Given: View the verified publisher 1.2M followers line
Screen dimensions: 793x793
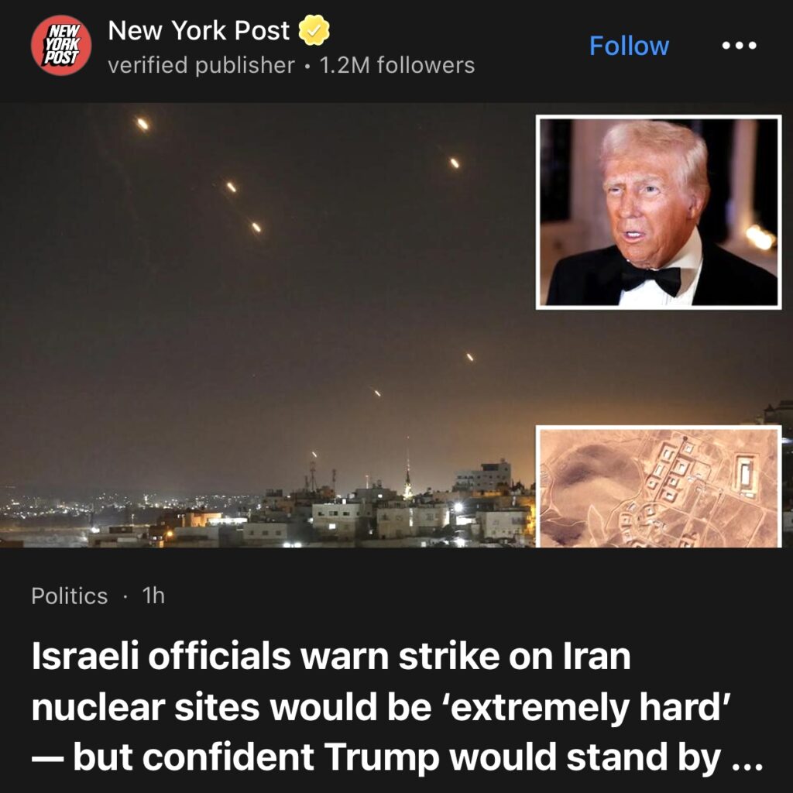Looking at the screenshot, I should (291, 65).
